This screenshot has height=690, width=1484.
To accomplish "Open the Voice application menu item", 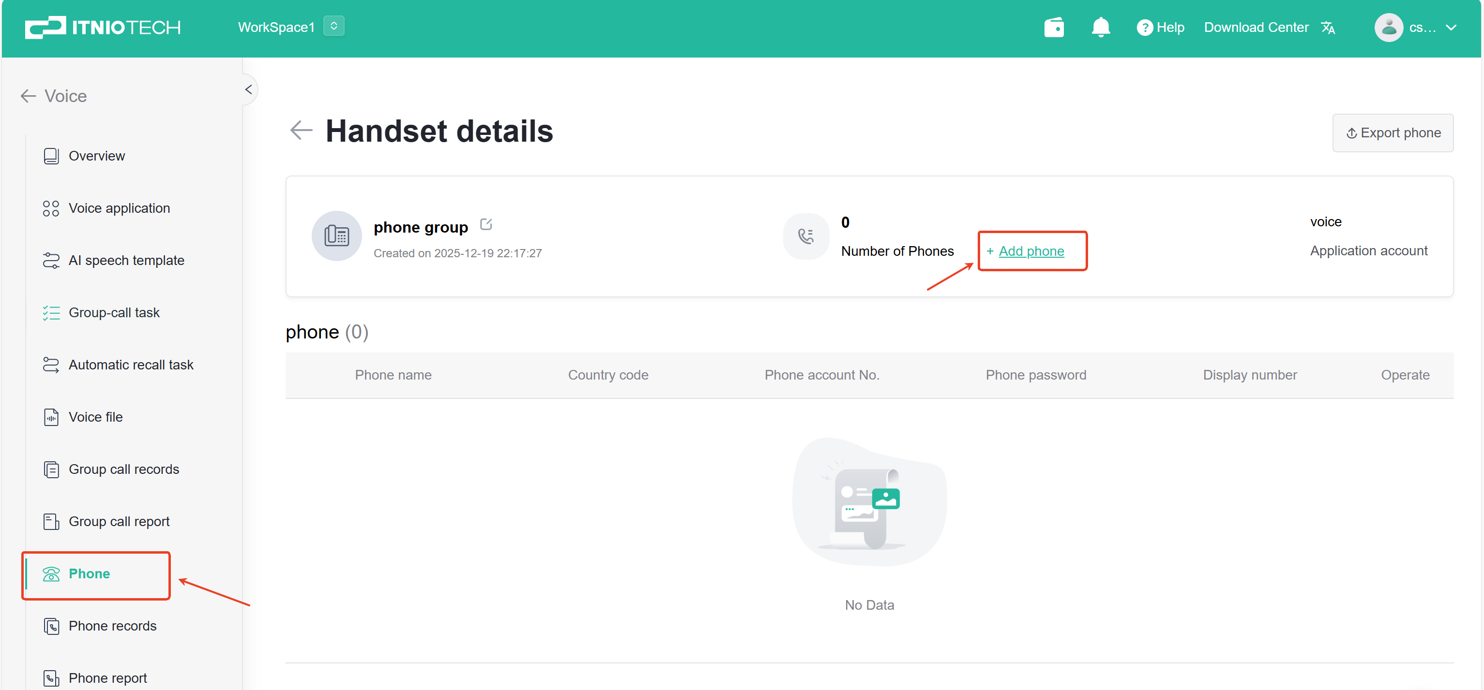I will pos(119,208).
